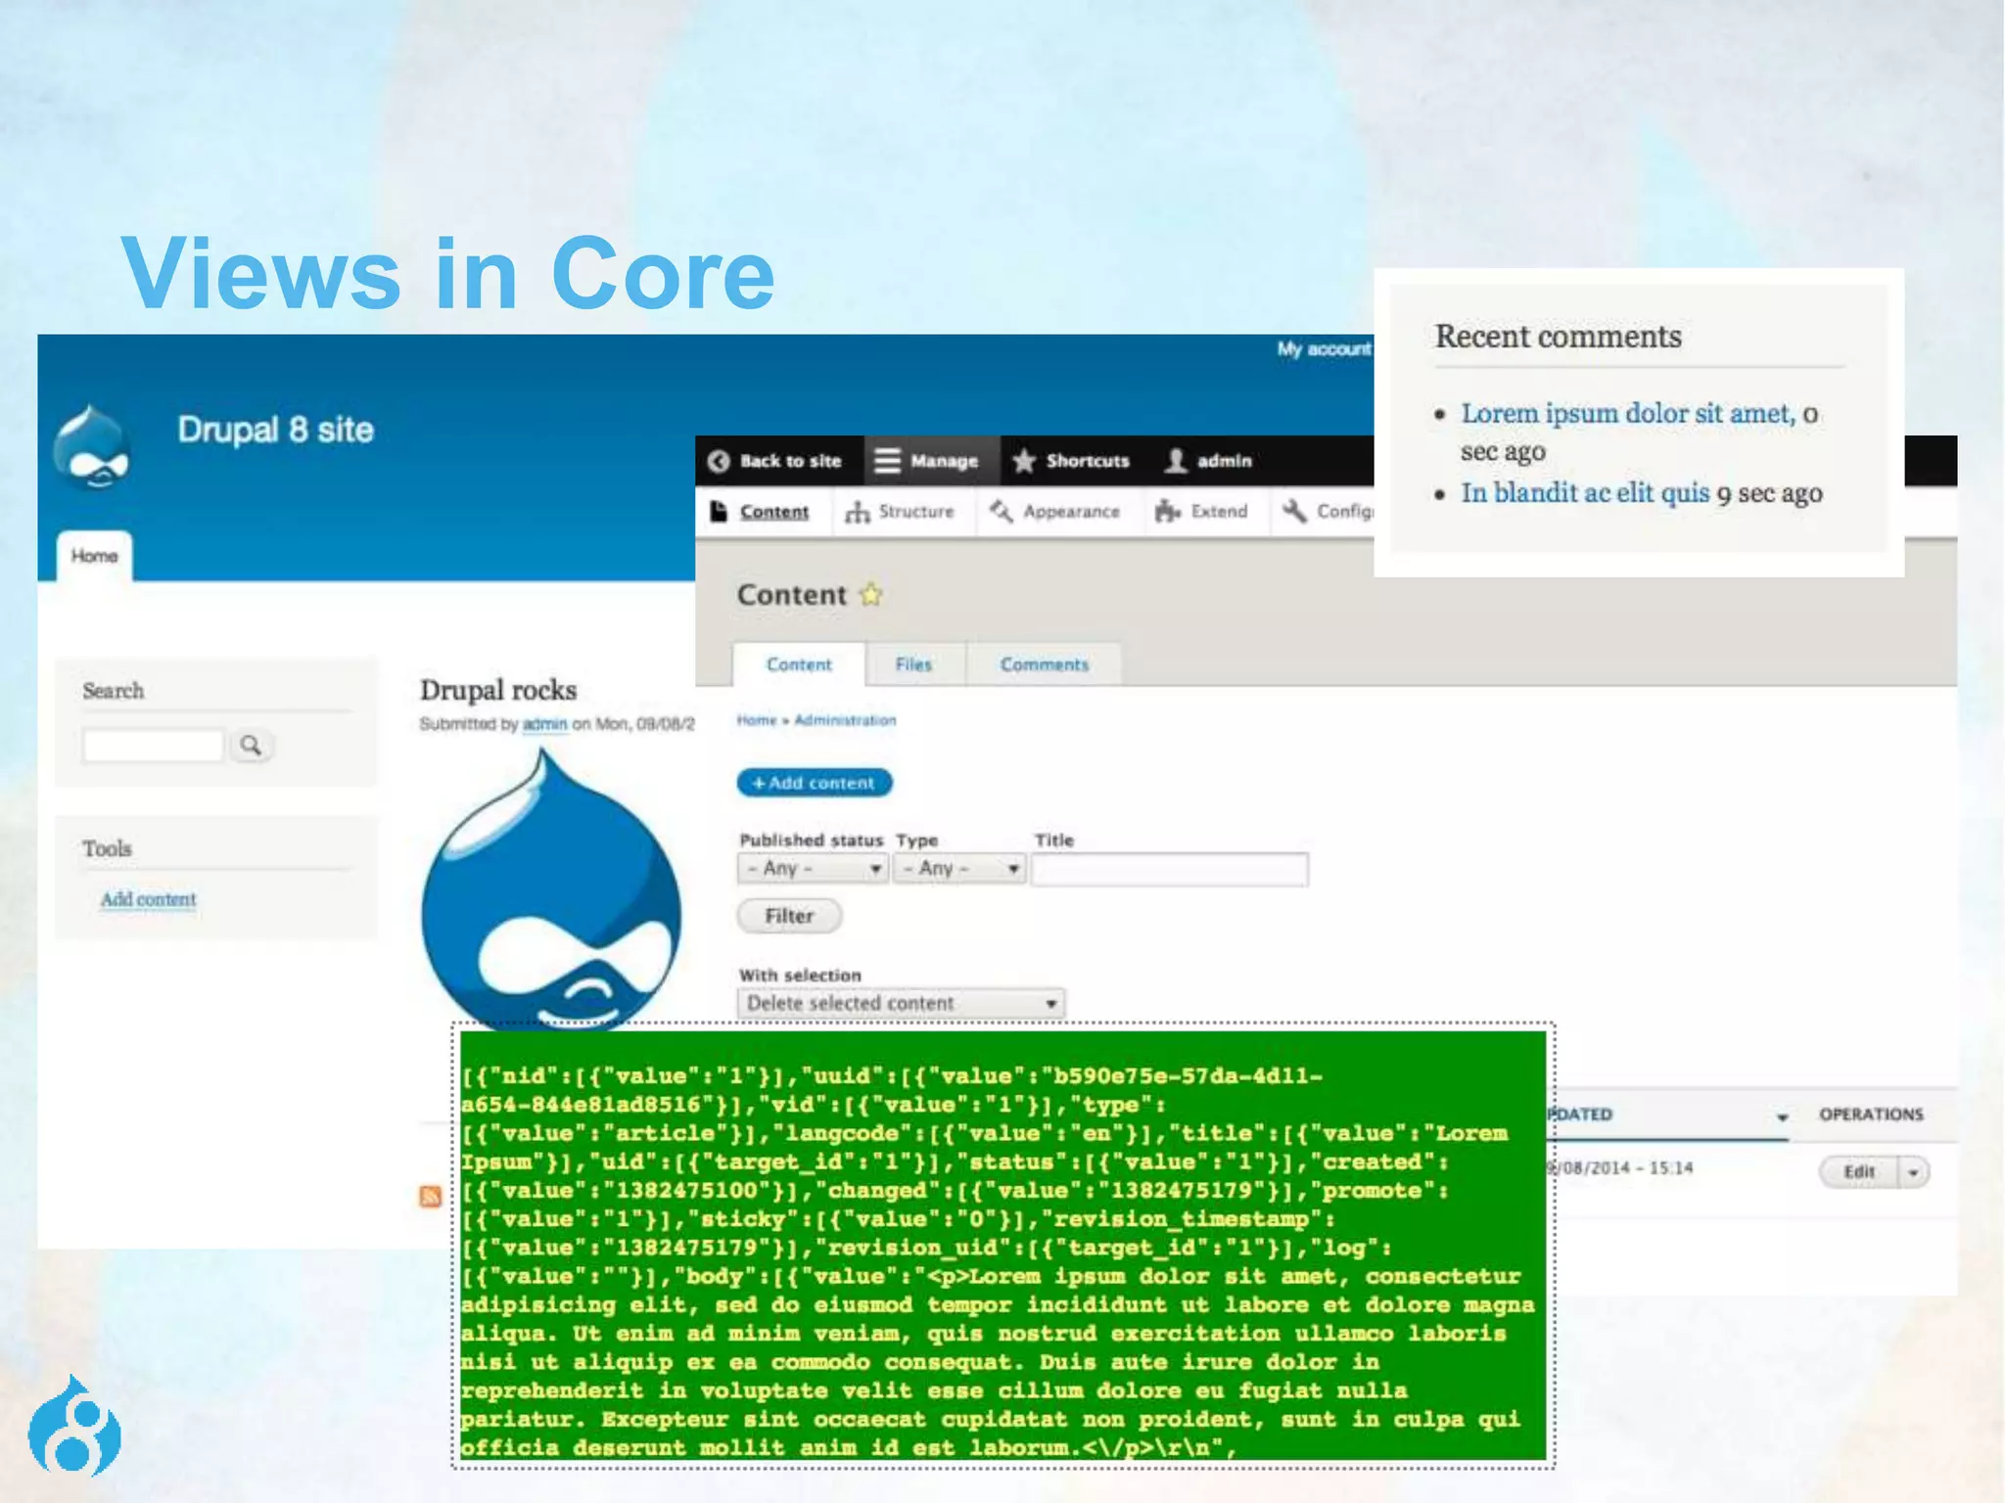Click the Administration breadcrumb link
The image size is (2005, 1503).
[845, 720]
